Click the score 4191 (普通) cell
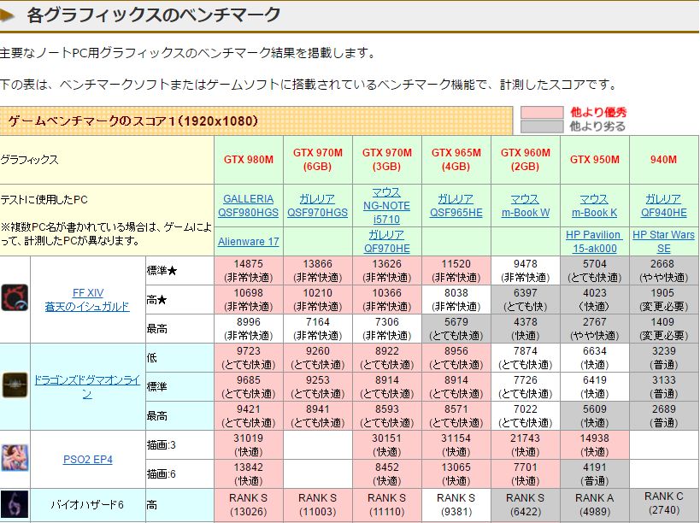The image size is (700, 523). tap(595, 473)
